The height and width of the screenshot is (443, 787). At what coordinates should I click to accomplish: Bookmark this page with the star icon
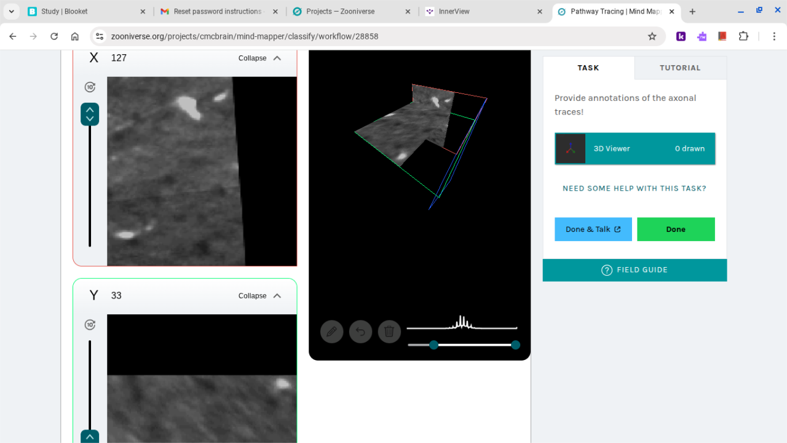652,36
